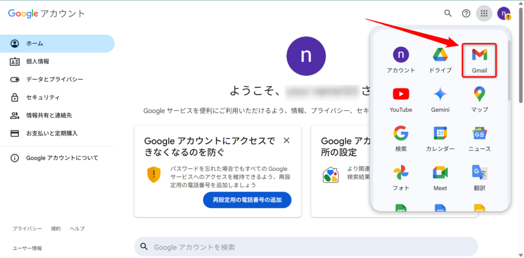The width and height of the screenshot is (524, 258).
Task: Dismiss the account access card
Action: coord(287,140)
